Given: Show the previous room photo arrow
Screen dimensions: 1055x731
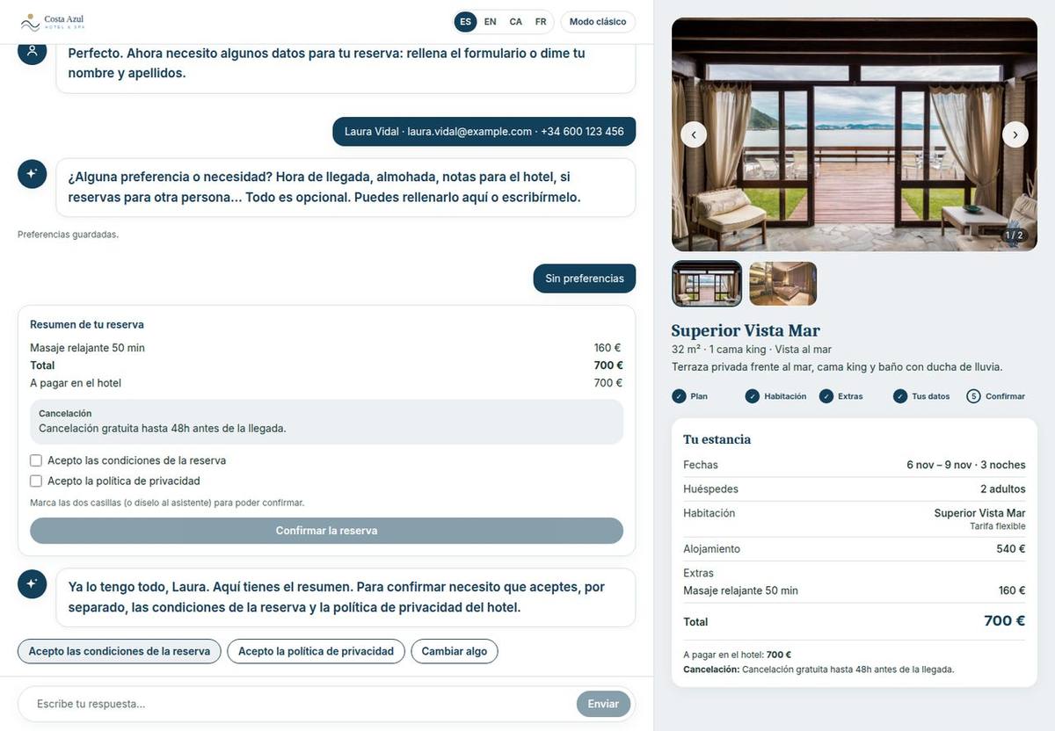Looking at the screenshot, I should coord(694,134).
